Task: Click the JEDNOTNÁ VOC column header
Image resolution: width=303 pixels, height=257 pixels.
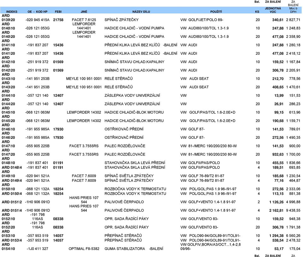Action: coord(273,10)
